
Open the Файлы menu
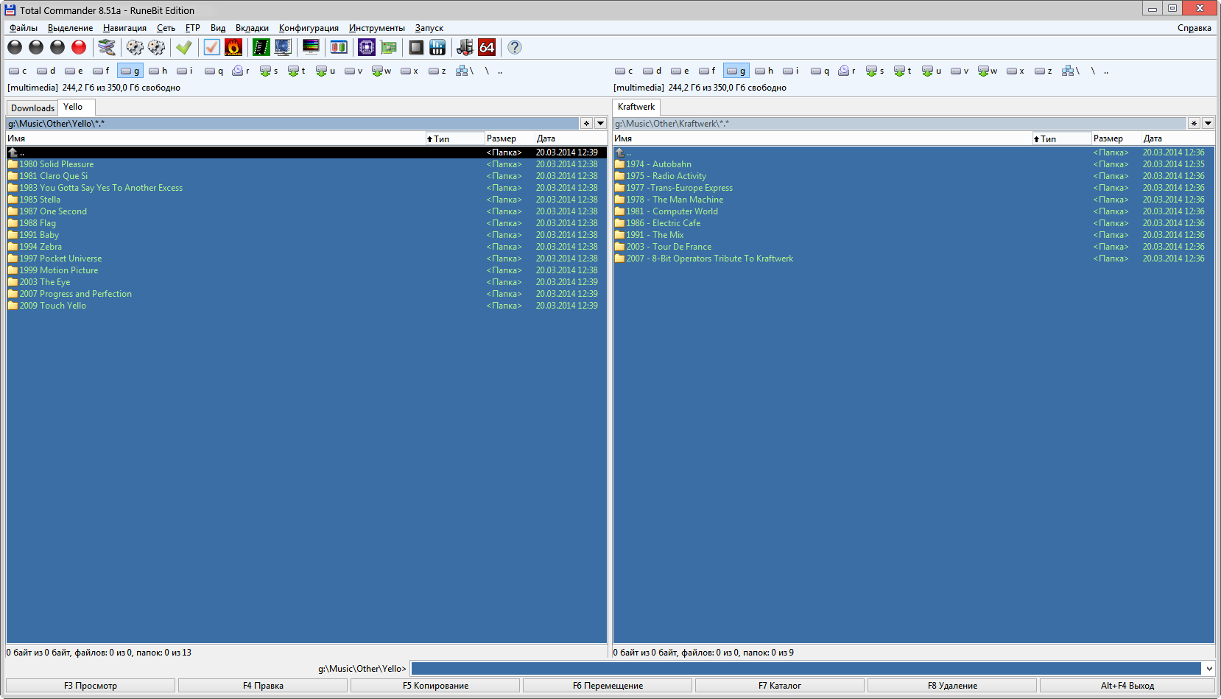(x=24, y=28)
